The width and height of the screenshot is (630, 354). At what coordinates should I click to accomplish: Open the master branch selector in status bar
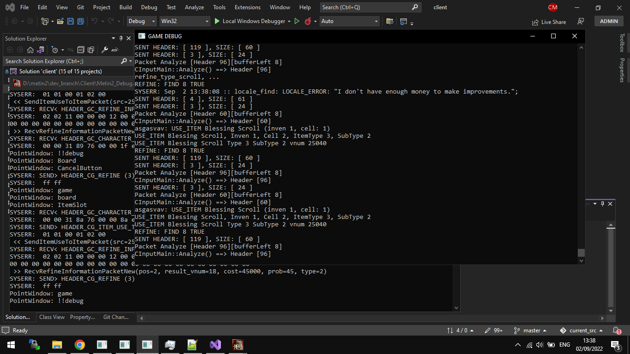pos(530,330)
